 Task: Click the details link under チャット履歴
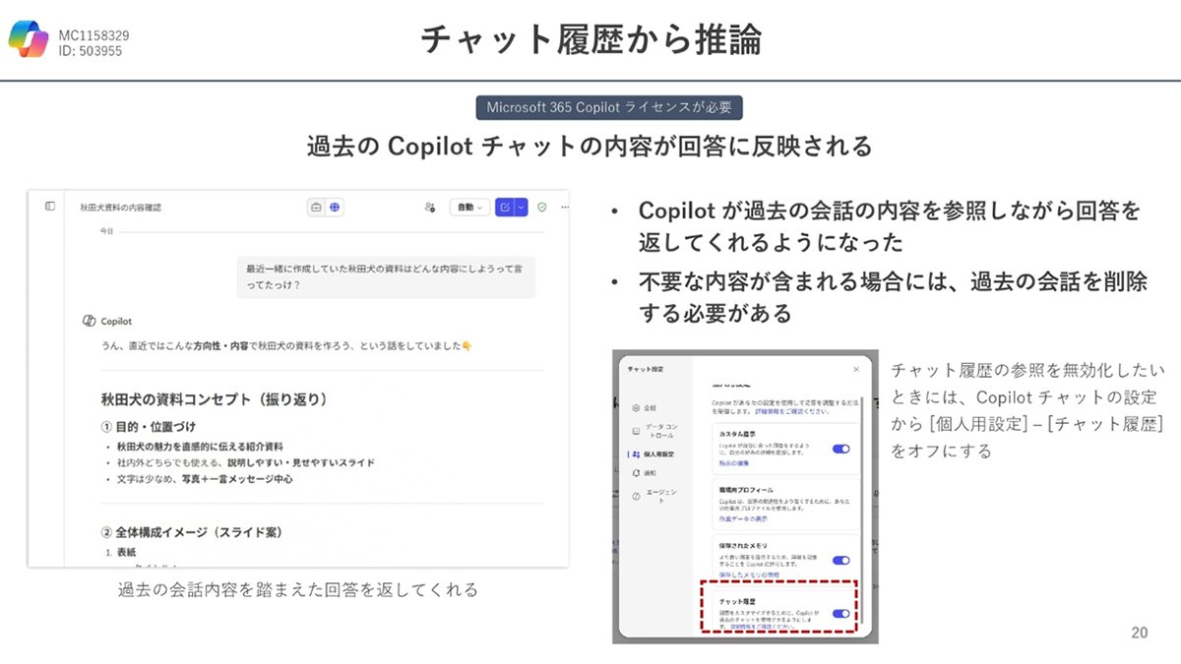[x=764, y=626]
